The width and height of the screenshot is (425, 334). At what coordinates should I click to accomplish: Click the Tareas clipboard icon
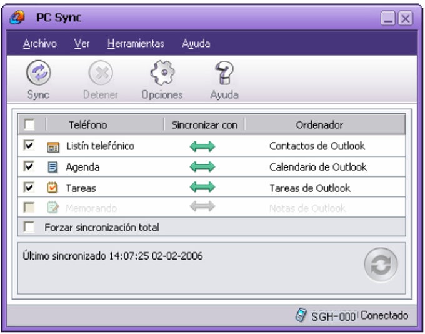tap(52, 188)
